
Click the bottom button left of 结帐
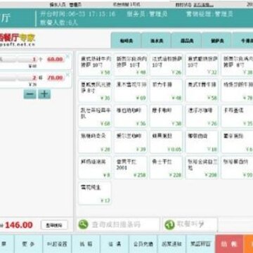tap(200, 244)
